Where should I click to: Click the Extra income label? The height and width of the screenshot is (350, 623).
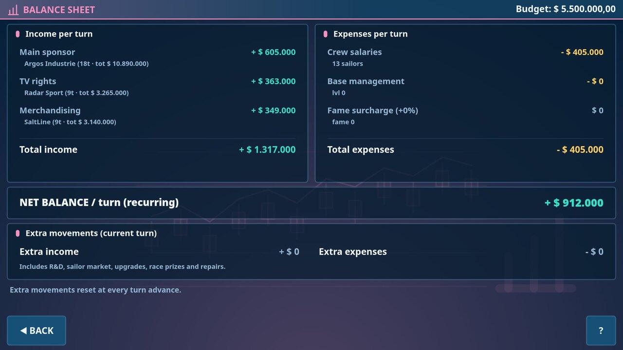click(x=49, y=252)
